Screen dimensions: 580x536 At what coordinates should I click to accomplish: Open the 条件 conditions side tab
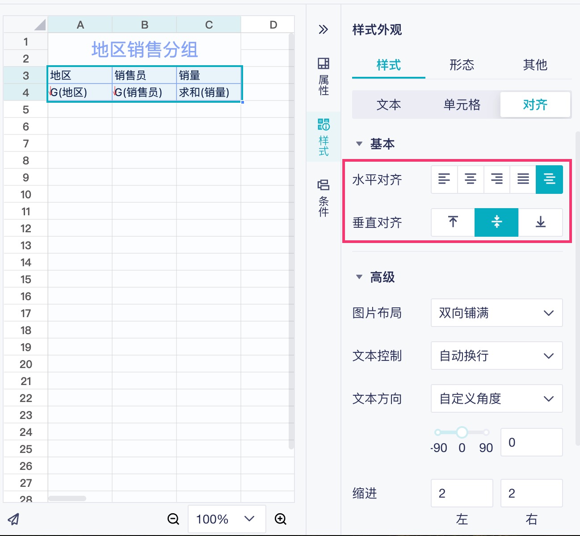pos(324,198)
